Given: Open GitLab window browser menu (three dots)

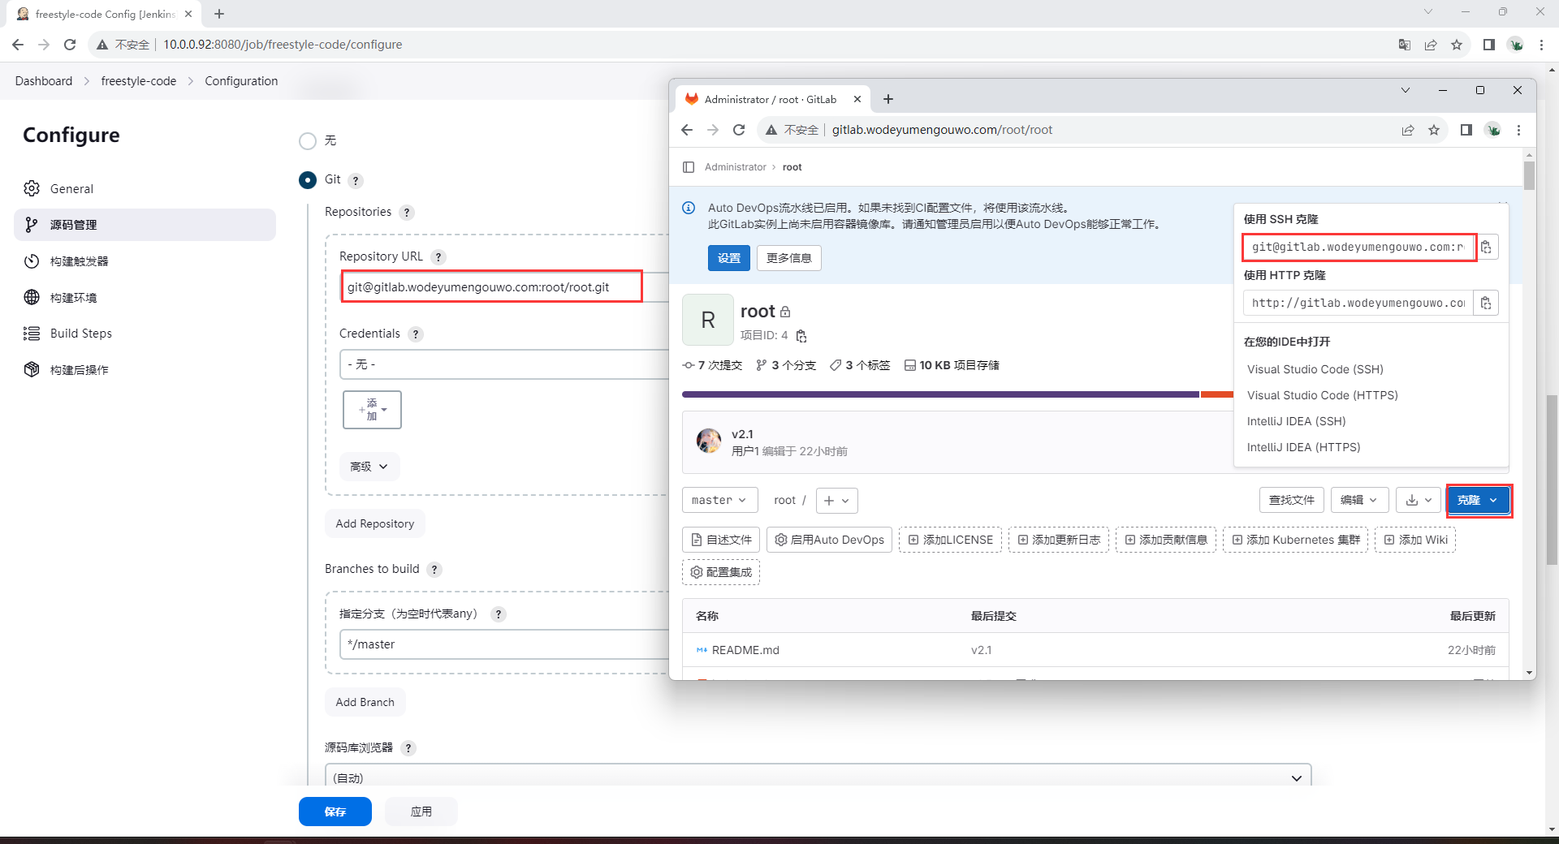Looking at the screenshot, I should (x=1518, y=130).
